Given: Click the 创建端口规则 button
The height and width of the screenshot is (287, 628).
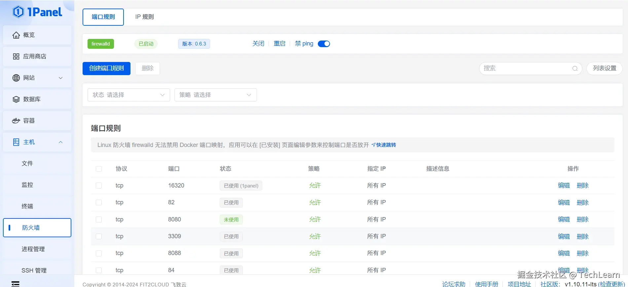Looking at the screenshot, I should (x=106, y=69).
